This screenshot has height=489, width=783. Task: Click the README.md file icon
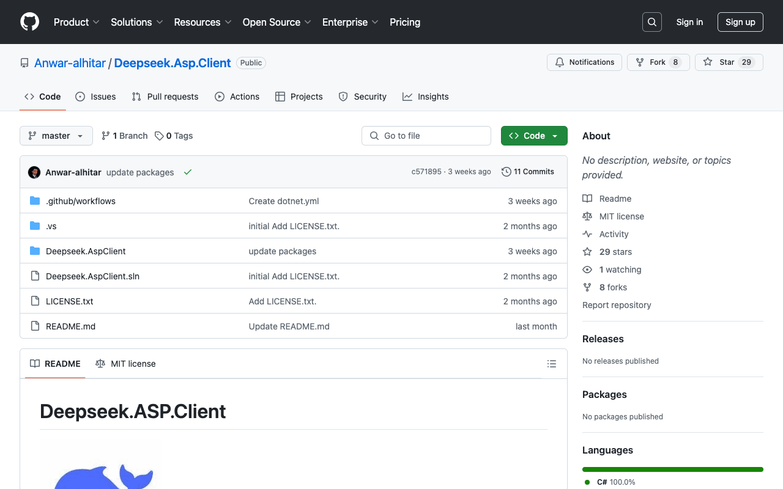[x=35, y=326]
